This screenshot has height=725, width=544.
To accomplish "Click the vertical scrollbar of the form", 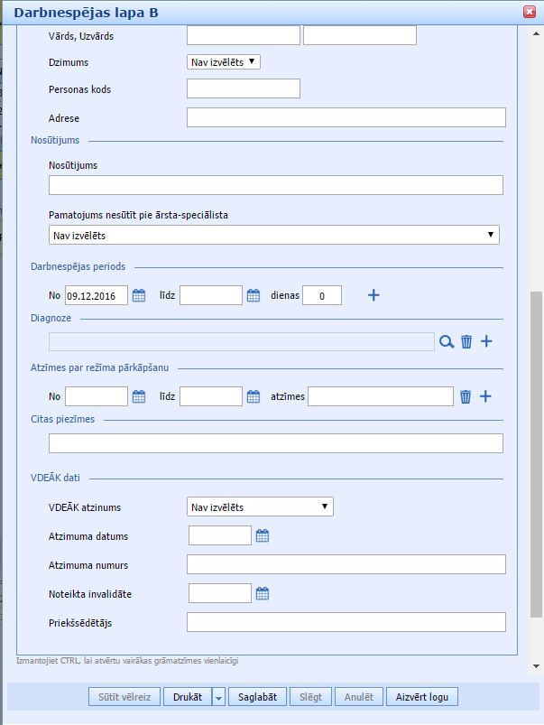I will 536,451.
